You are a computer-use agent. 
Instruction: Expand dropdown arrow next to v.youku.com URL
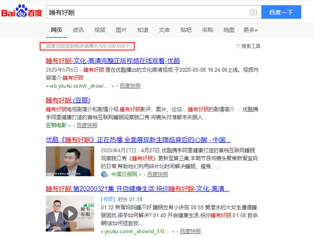click(173, 232)
